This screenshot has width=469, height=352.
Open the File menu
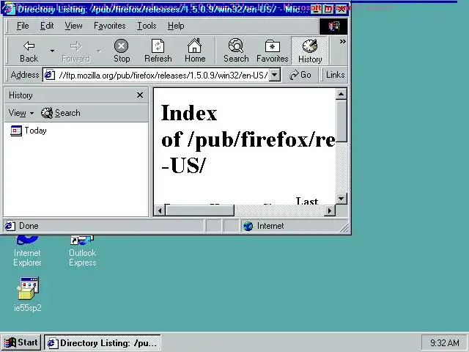click(x=23, y=26)
